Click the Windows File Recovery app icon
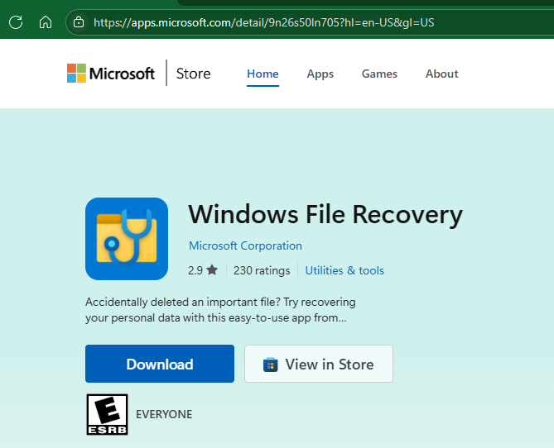The width and height of the screenshot is (554, 448). click(127, 239)
